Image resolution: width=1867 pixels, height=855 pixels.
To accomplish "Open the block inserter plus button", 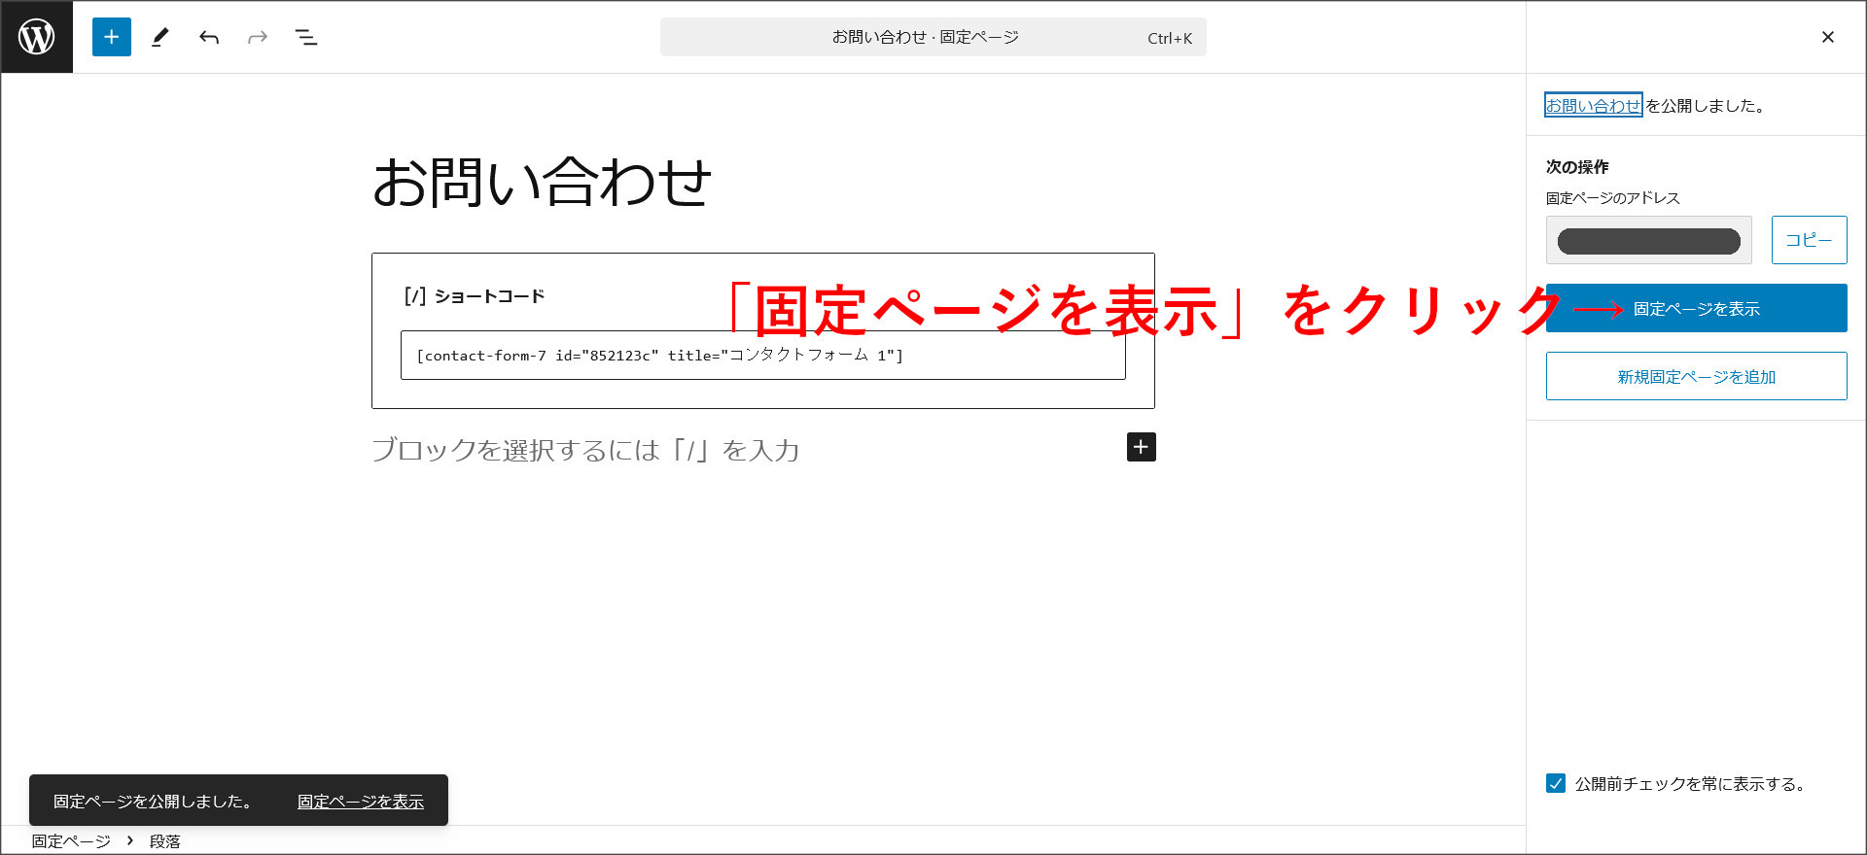I will coord(112,37).
